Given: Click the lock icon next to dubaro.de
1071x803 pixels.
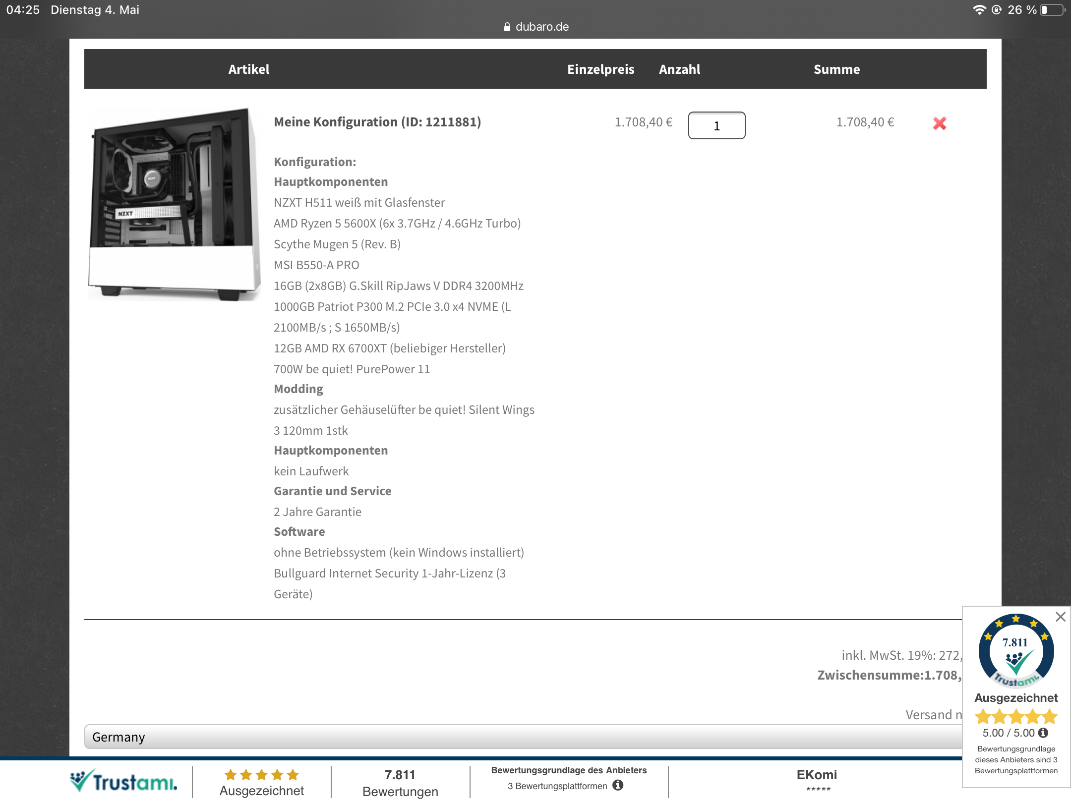Looking at the screenshot, I should pos(507,27).
